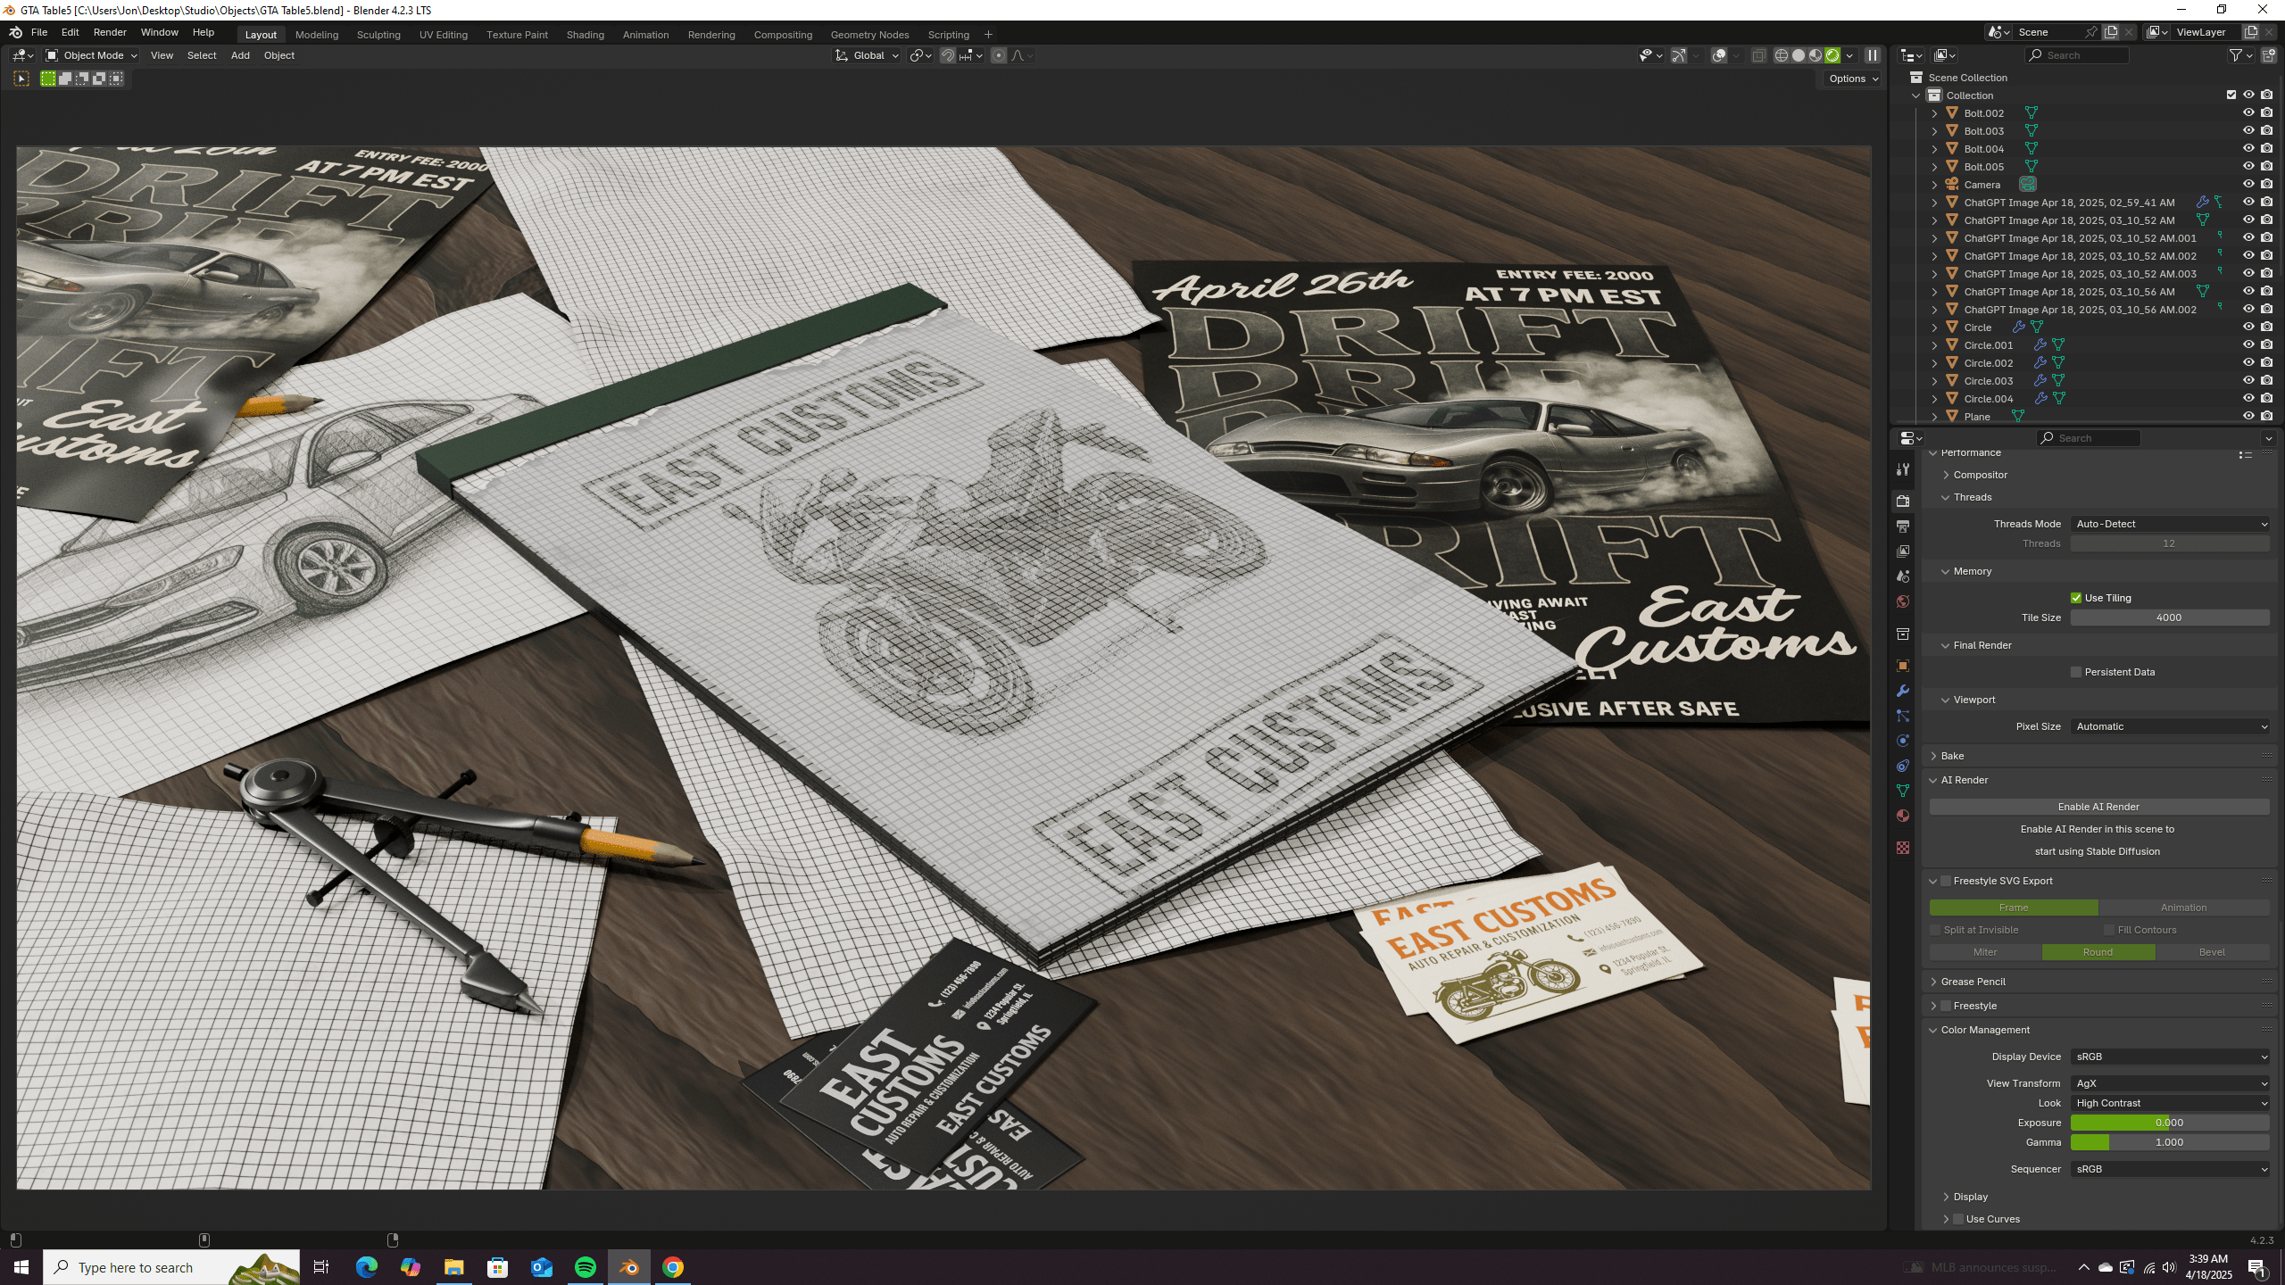
Task: Open the Modifiers properties tab
Action: 1903,691
